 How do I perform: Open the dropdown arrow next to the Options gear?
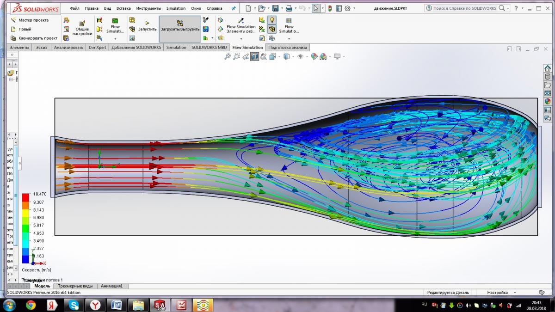(354, 8)
